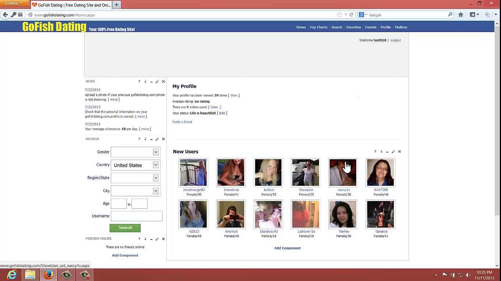
Task: Open the Firefox home page icon
Action: [461, 15]
